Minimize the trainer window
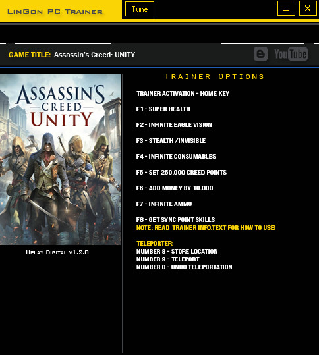Screen dimensions: 319x355 pos(286,9)
